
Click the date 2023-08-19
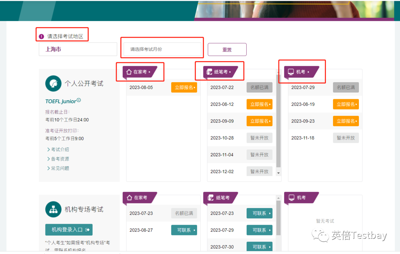[303, 104]
